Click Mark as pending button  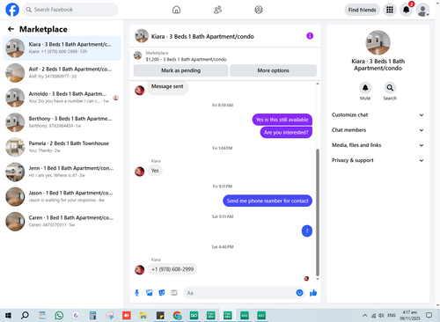pyautogui.click(x=181, y=70)
